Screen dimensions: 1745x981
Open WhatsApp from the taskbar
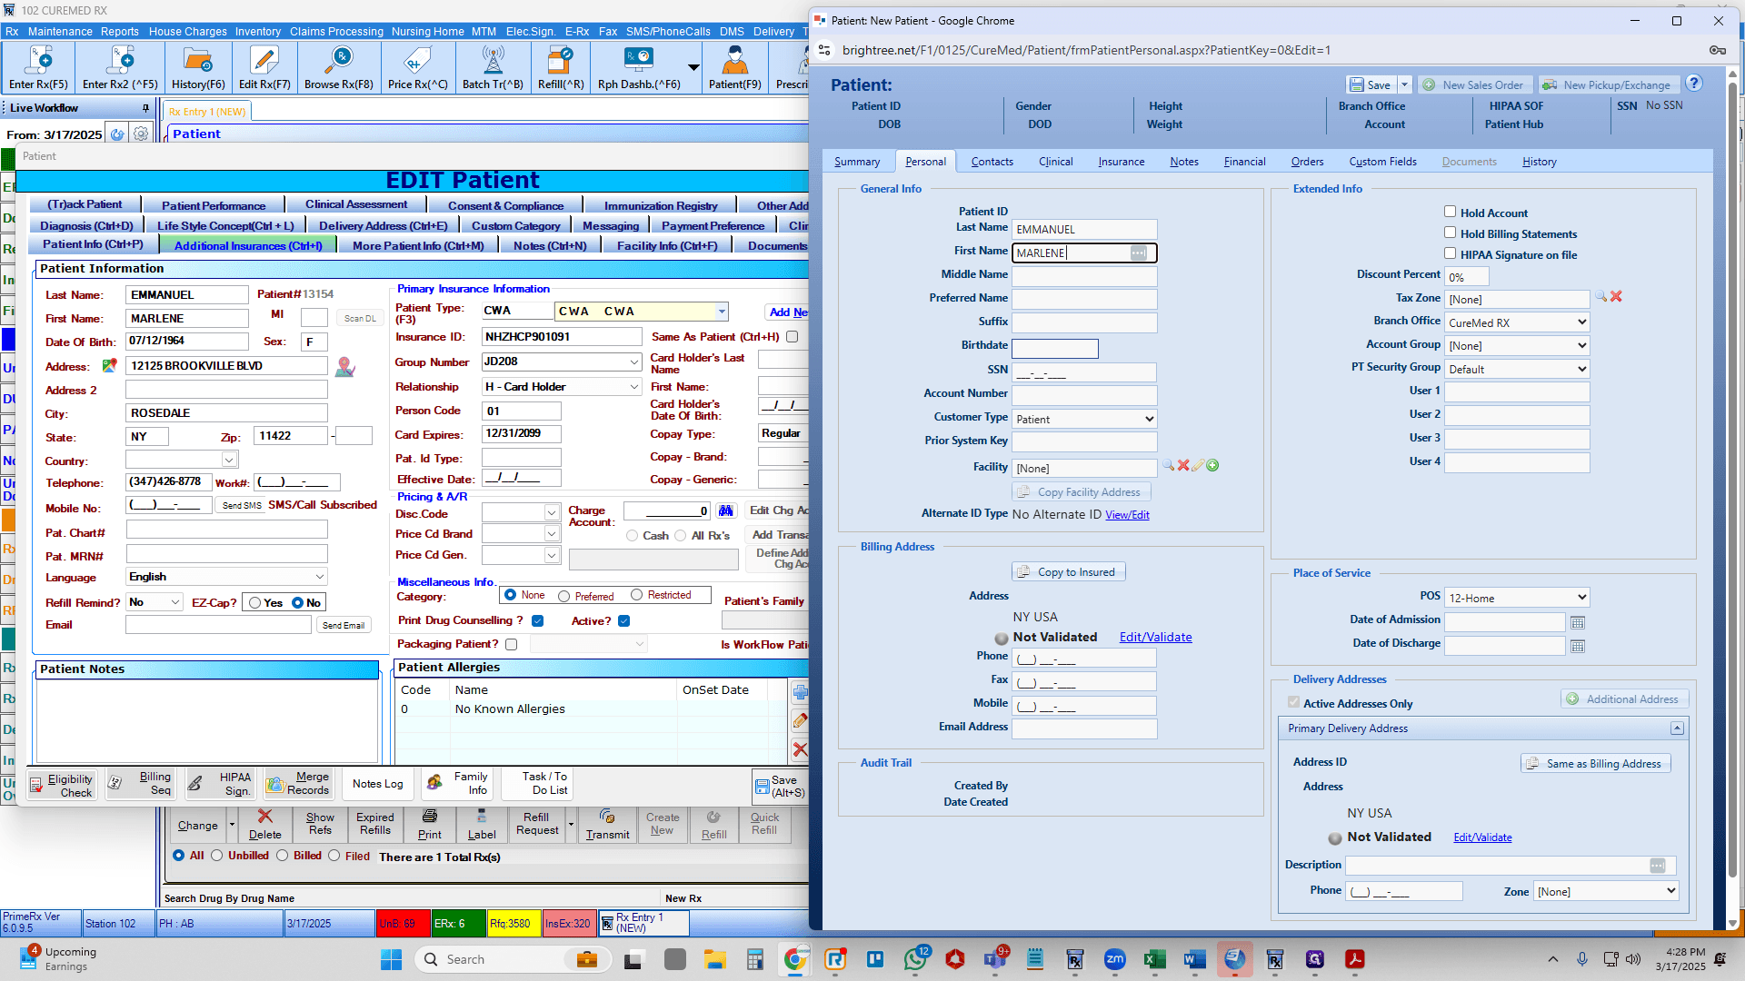(915, 959)
